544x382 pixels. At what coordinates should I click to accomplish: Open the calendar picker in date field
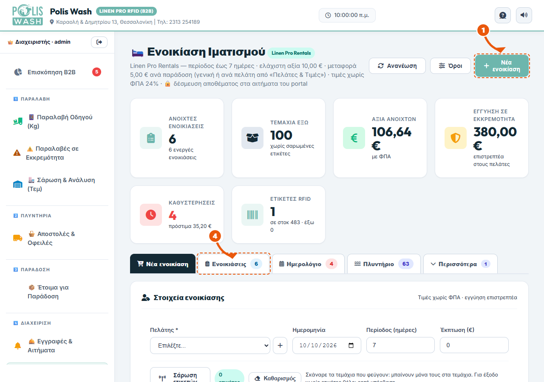point(351,345)
